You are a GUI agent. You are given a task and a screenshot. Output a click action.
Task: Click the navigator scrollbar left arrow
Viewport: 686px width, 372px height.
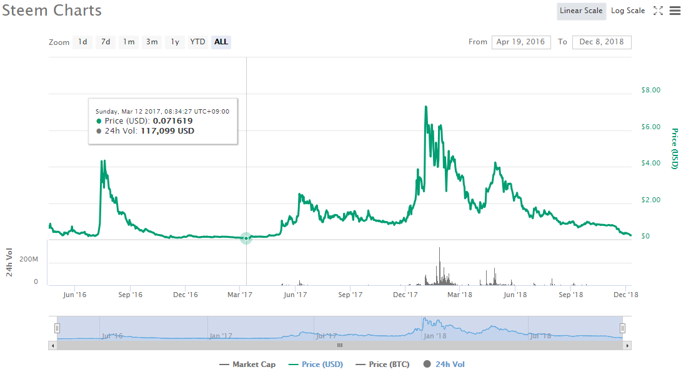coord(52,345)
